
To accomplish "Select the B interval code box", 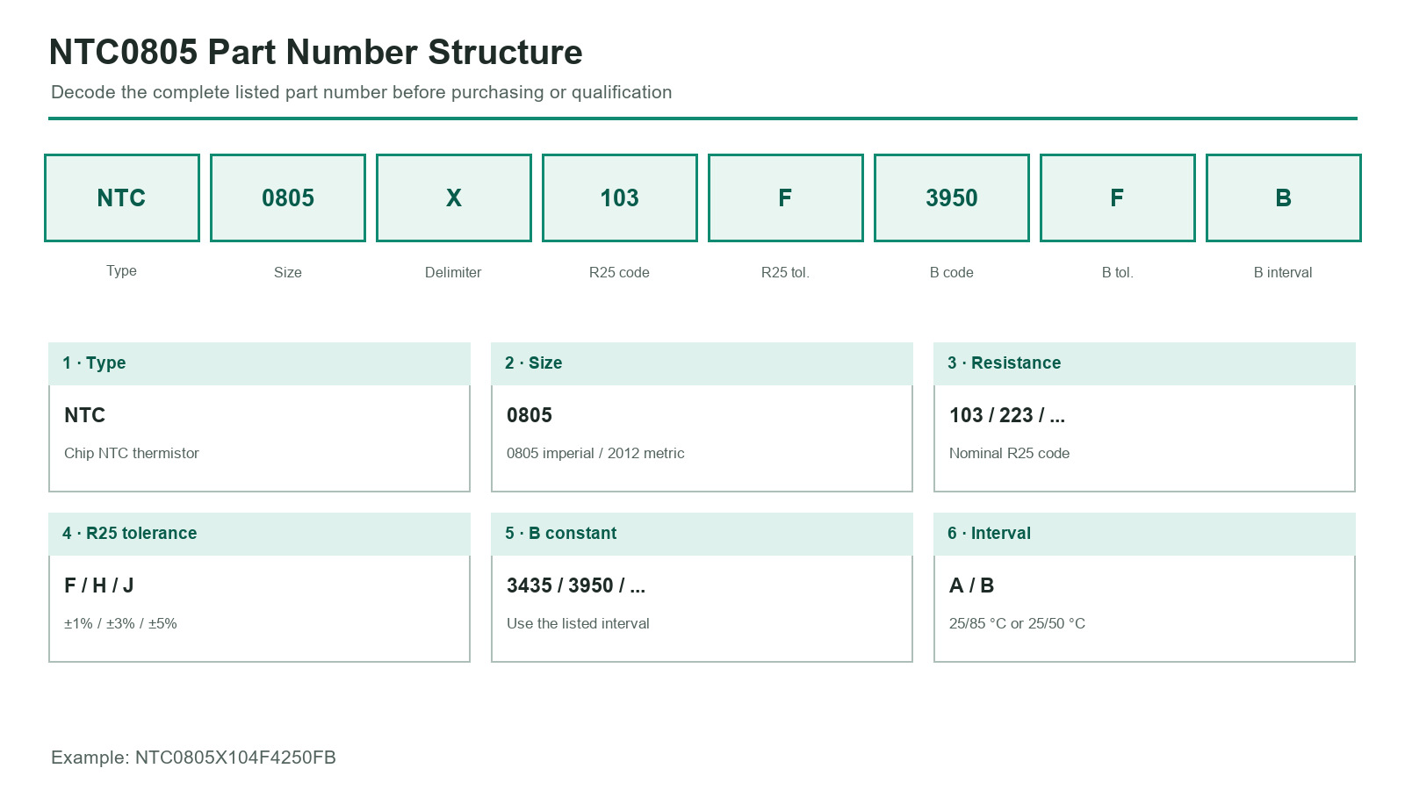I will [1284, 197].
